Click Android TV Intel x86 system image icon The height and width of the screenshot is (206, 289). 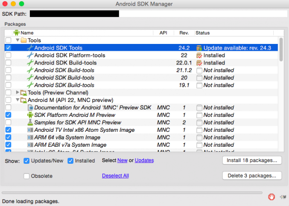pos(30,130)
